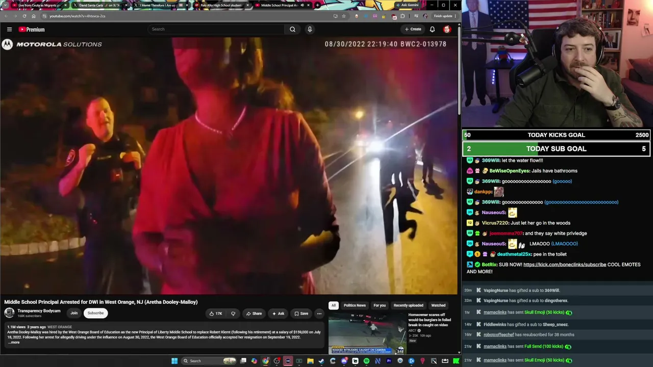Select the Watched filter chip
This screenshot has height=367, width=653.
(x=438, y=305)
